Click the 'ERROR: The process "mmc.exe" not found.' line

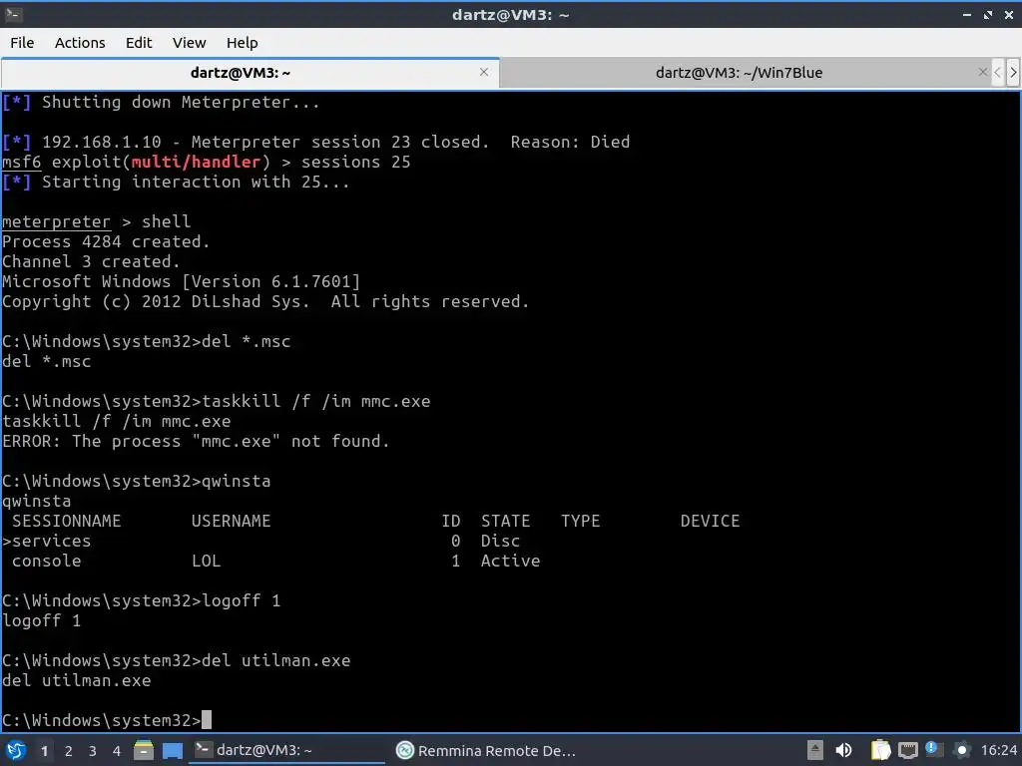click(196, 442)
